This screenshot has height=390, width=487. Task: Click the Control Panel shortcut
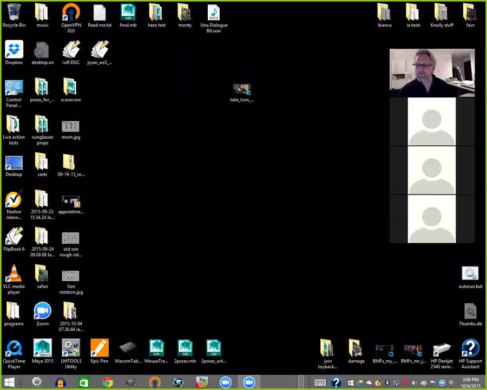(14, 93)
